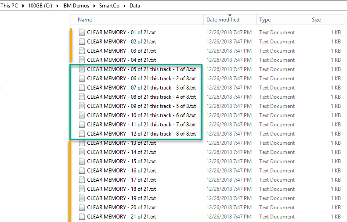Screen dimensions: 347x222
Task: Select file name CLEAR MEMORY - 03 of 21.txt
Action: (121, 51)
